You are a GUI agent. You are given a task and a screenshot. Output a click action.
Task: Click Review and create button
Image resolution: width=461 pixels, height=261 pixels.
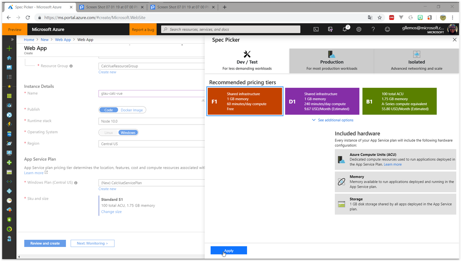click(x=45, y=243)
